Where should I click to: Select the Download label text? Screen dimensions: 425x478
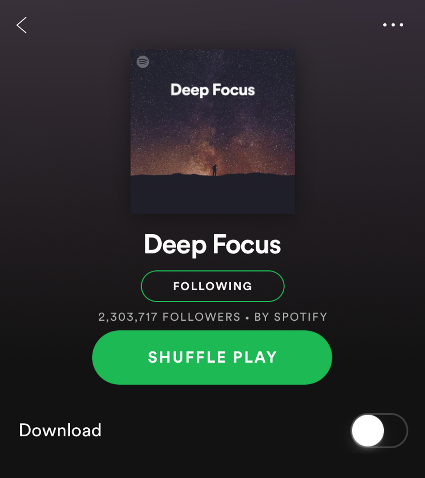pyautogui.click(x=60, y=430)
